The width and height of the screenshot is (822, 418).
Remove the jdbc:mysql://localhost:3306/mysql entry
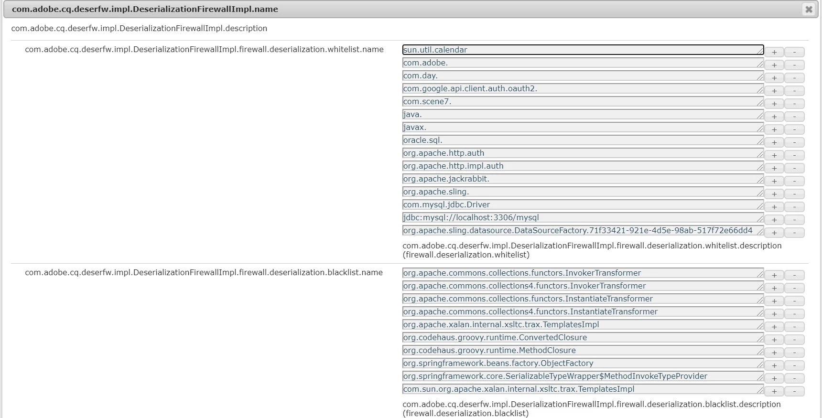pos(795,220)
